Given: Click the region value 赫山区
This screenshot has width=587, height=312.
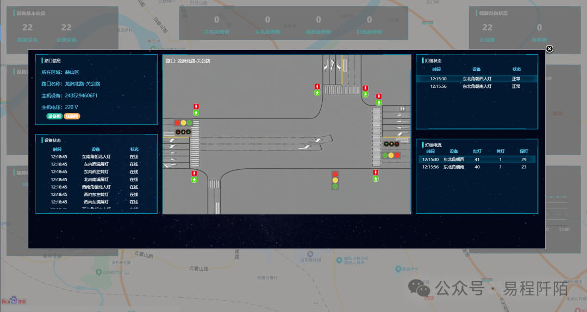Looking at the screenshot, I should (x=72, y=73).
